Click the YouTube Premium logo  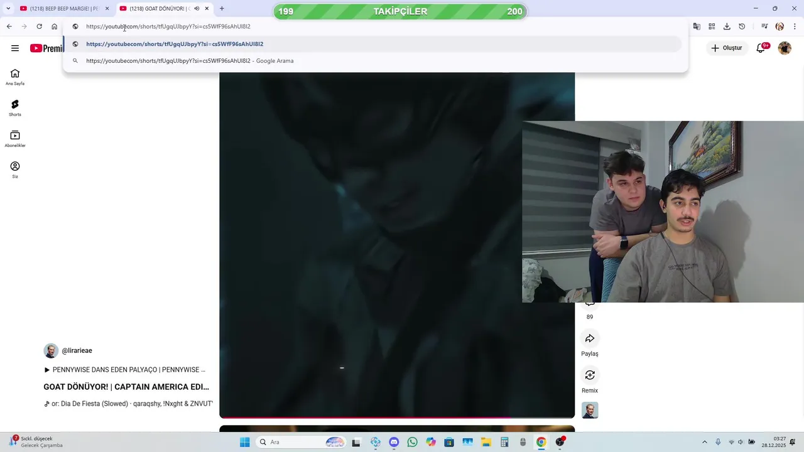pyautogui.click(x=46, y=48)
